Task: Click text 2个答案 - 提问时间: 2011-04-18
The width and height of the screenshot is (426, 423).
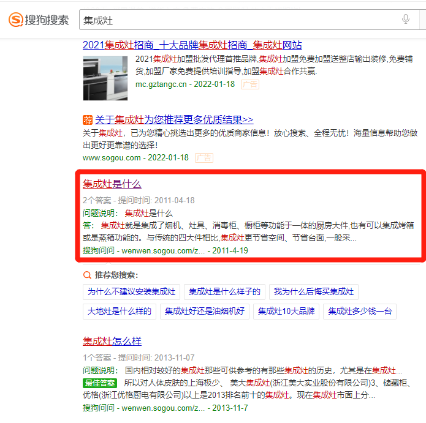Action: pos(139,201)
